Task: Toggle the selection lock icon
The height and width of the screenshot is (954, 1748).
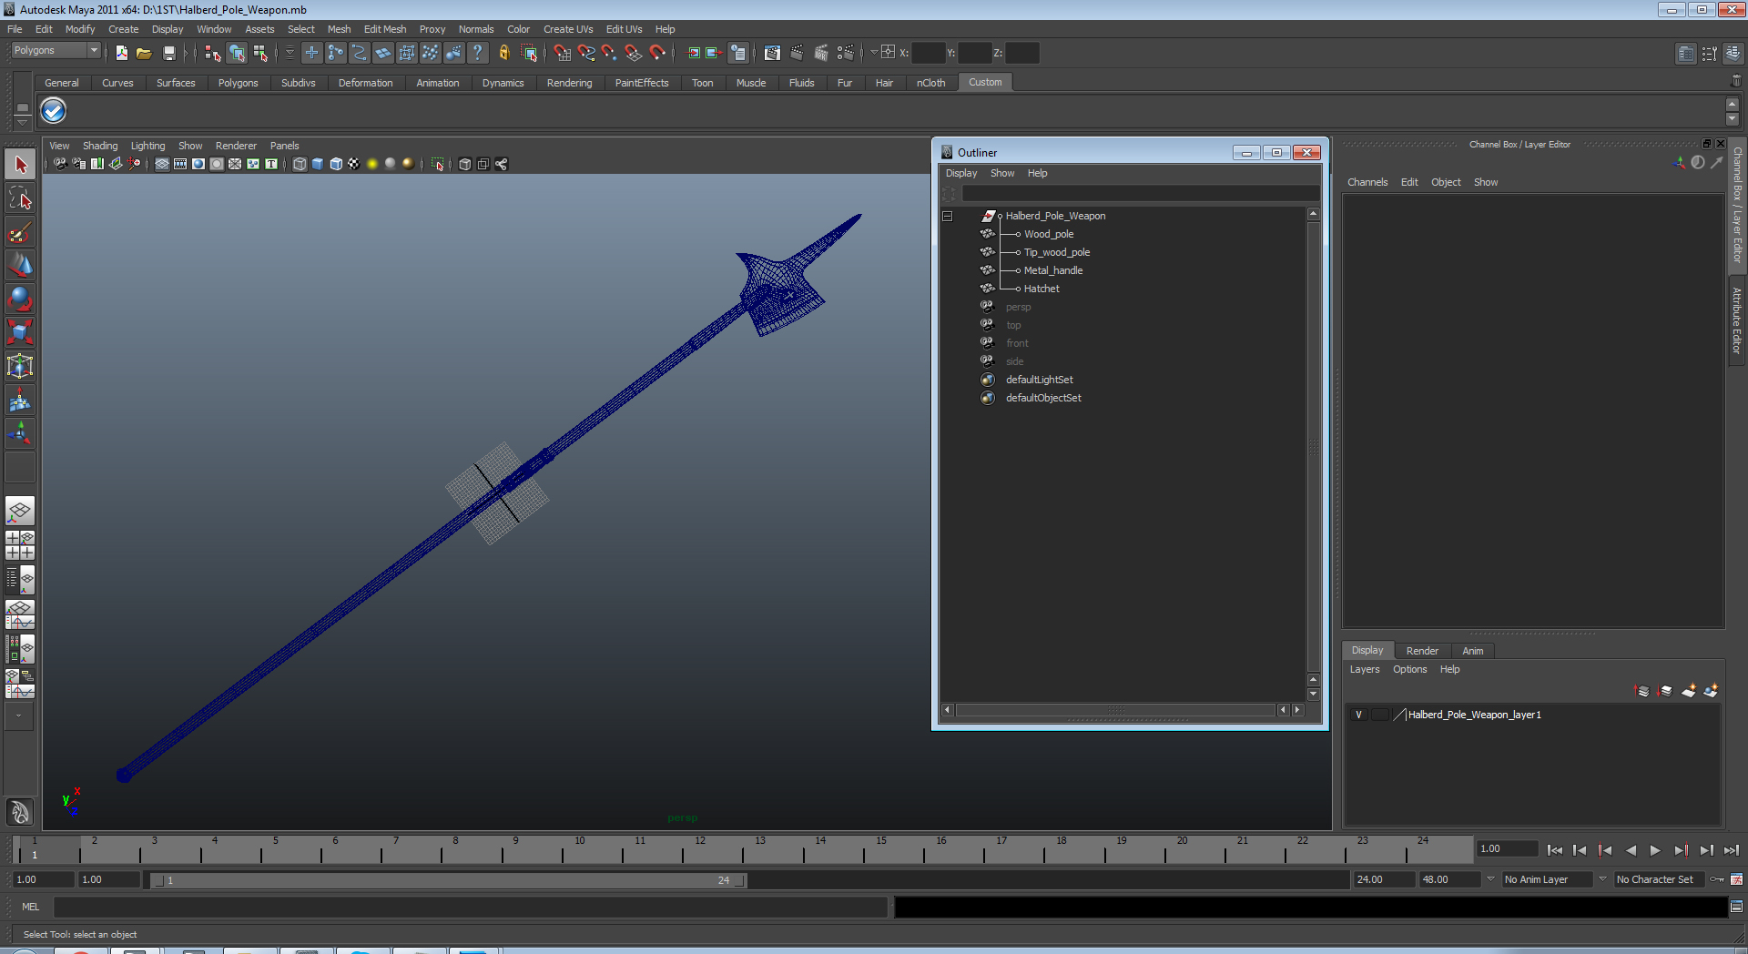Action: [x=503, y=53]
